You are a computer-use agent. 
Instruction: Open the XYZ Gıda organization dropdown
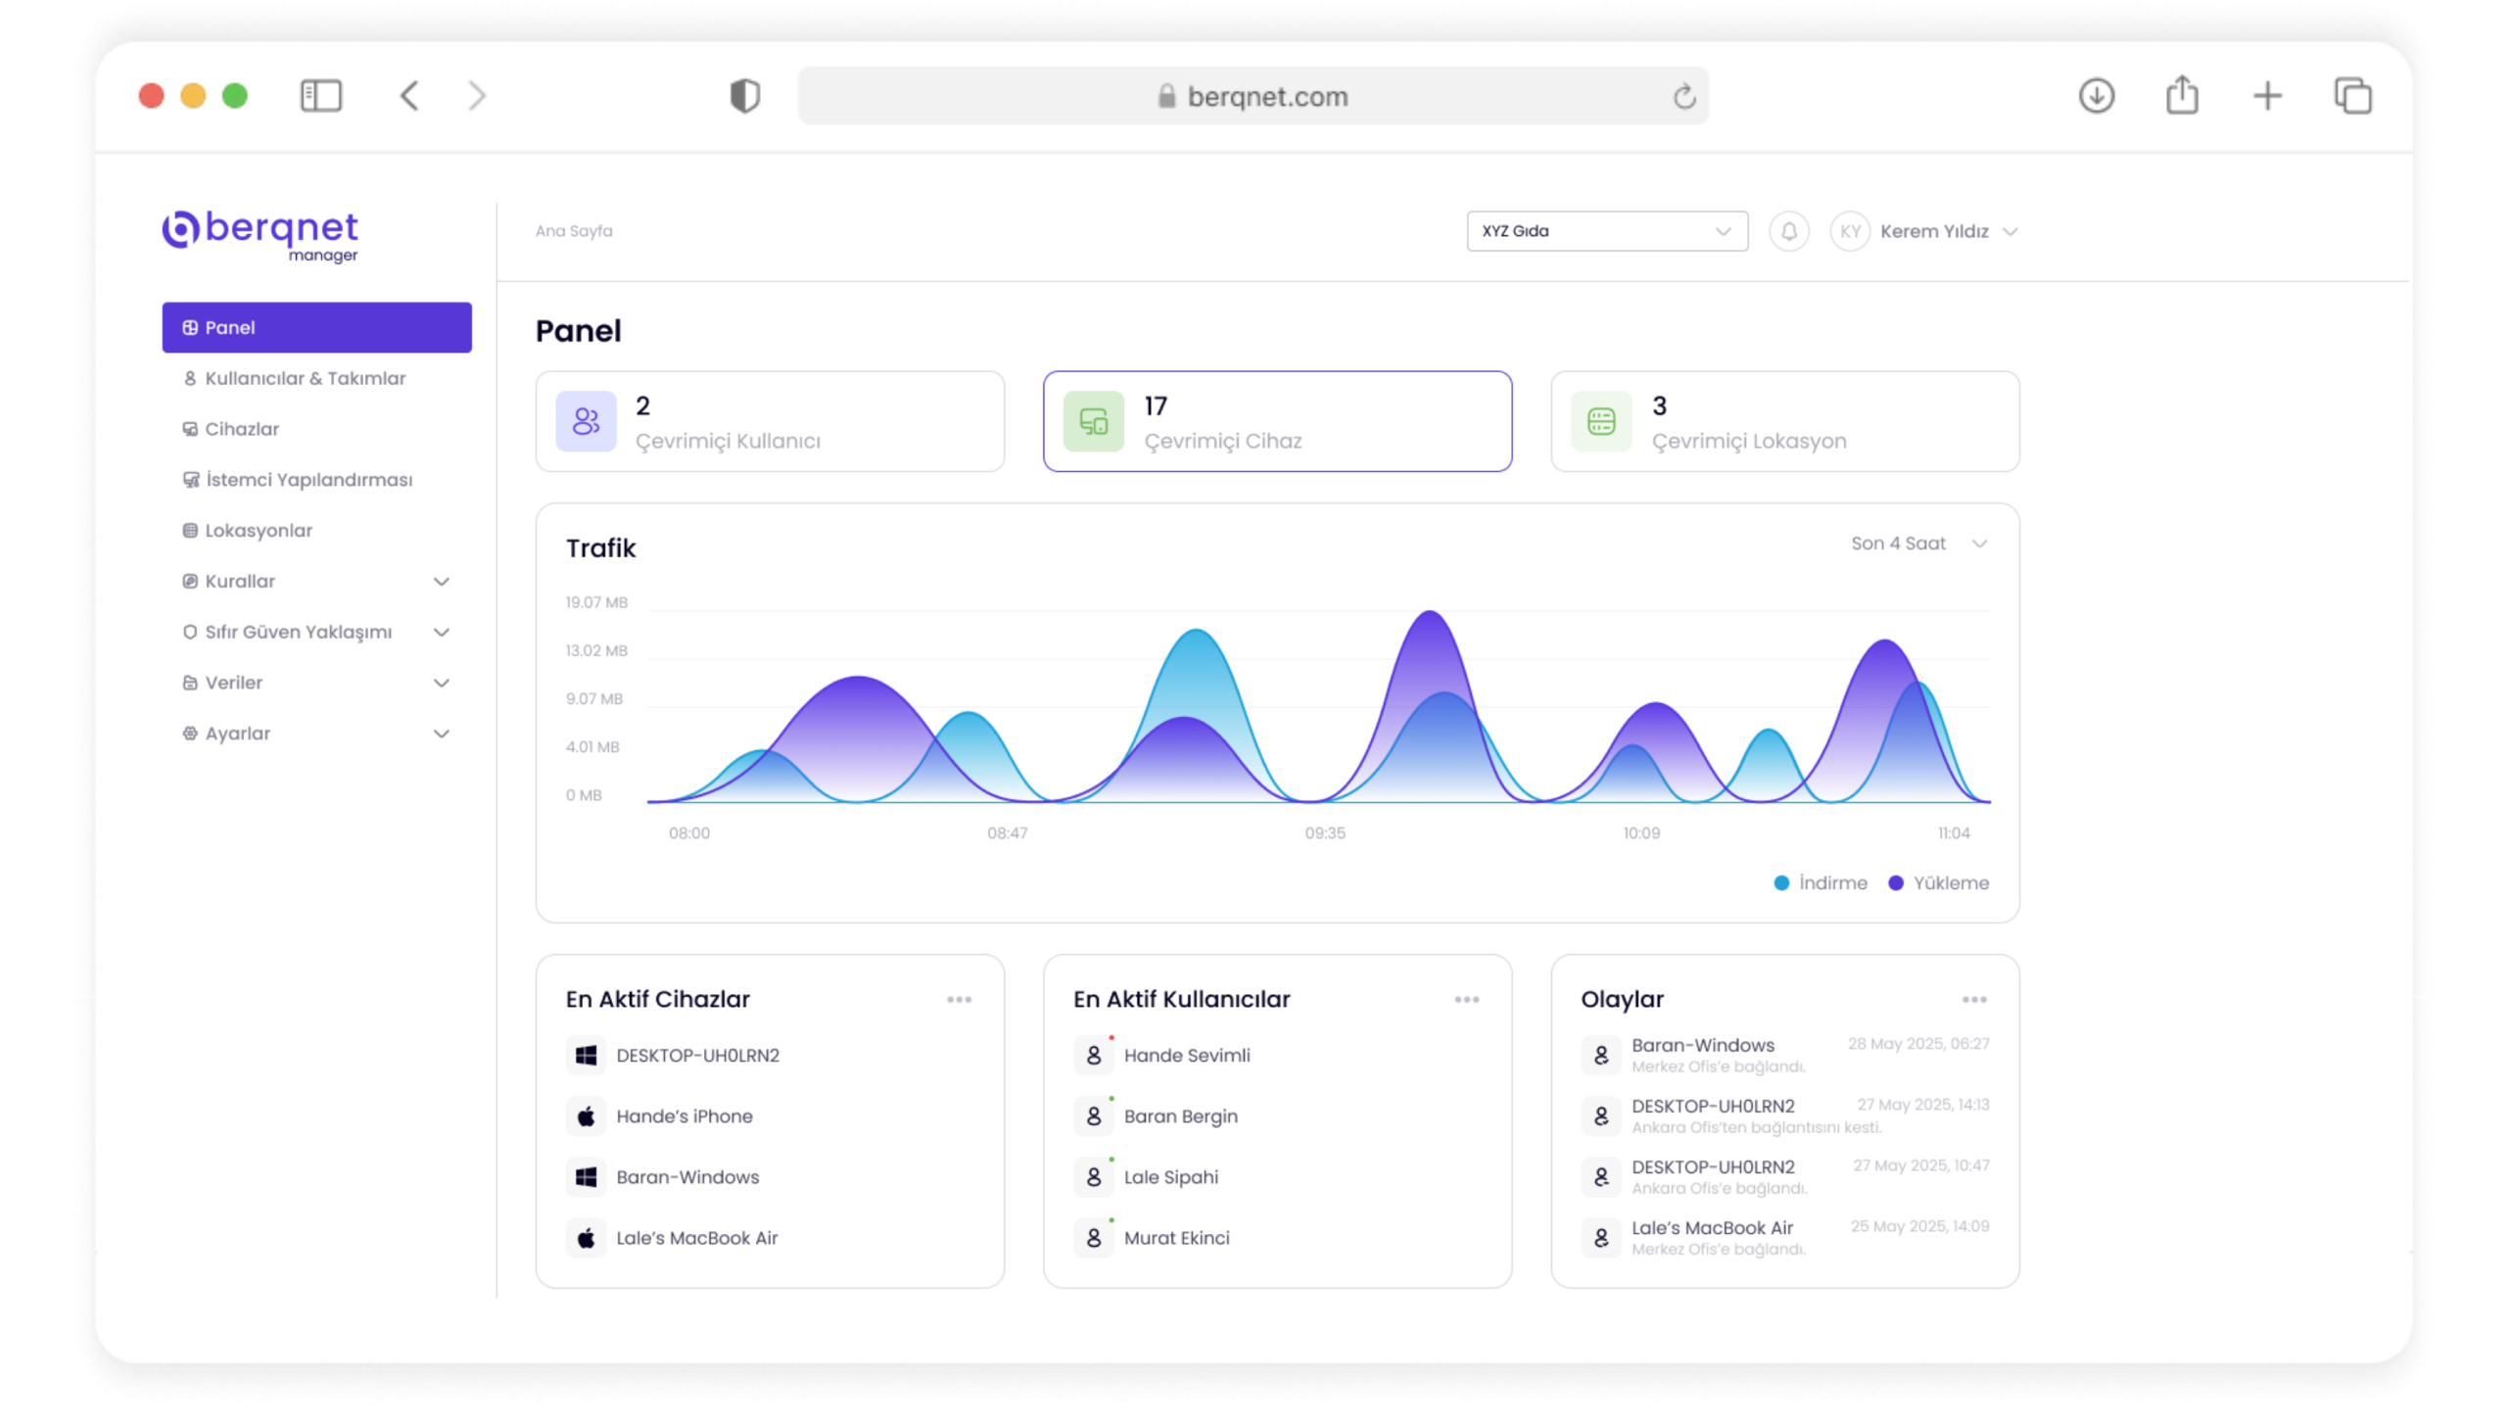[x=1606, y=231]
